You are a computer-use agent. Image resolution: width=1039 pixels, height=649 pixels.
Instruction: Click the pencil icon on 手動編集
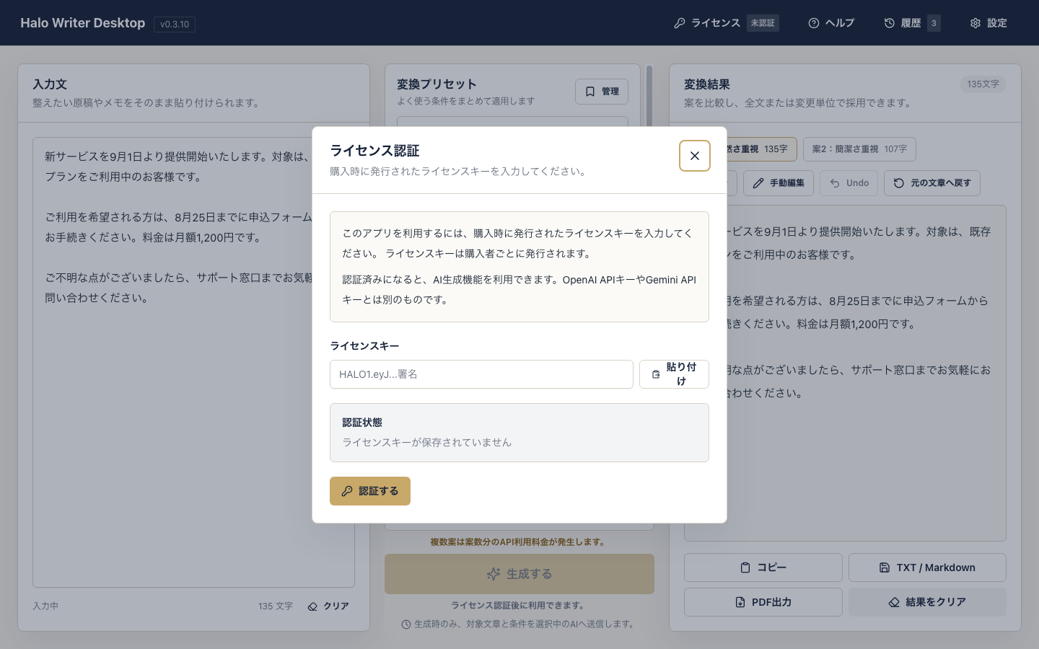click(x=758, y=183)
